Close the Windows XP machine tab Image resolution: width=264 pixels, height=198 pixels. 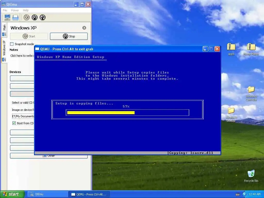tap(84, 28)
